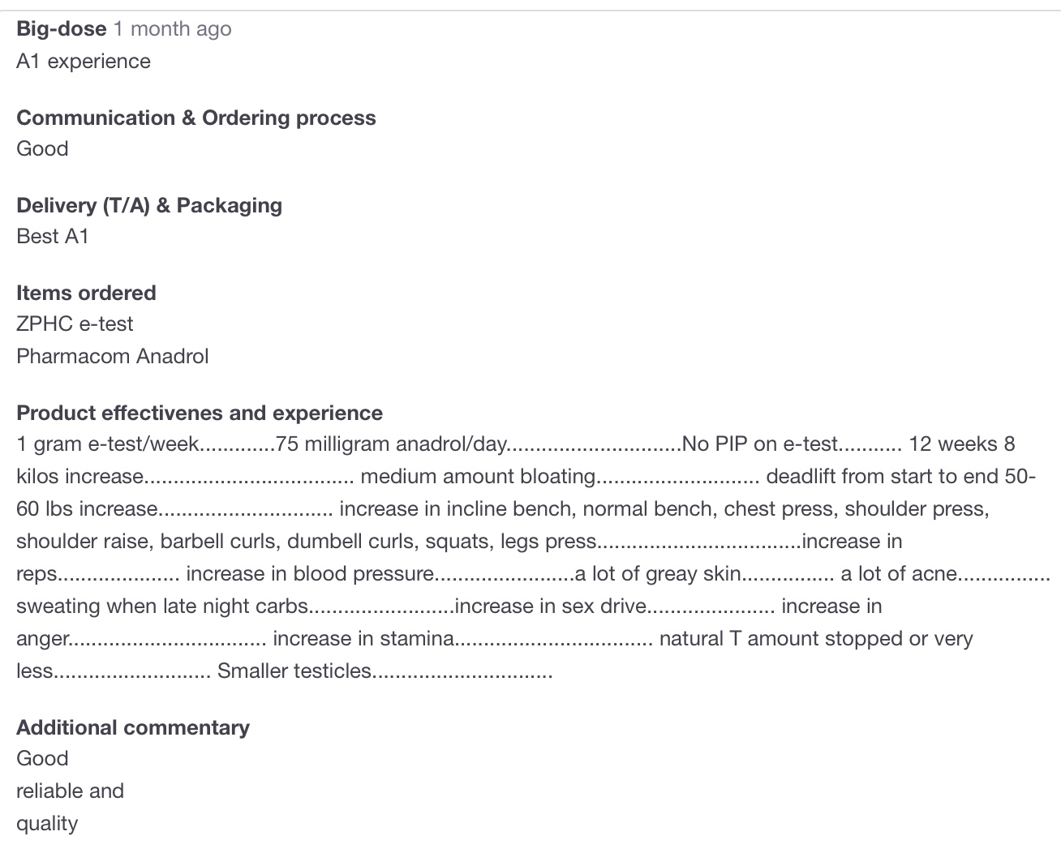Click the 'ZPHC e-test' item line

(75, 324)
